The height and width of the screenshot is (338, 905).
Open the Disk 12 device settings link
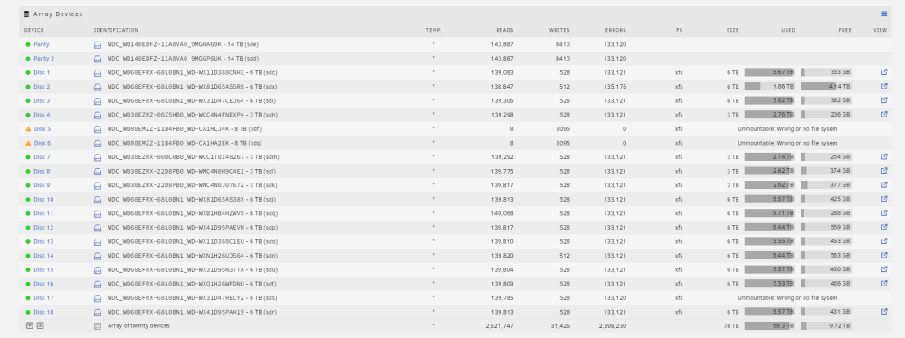(x=43, y=227)
